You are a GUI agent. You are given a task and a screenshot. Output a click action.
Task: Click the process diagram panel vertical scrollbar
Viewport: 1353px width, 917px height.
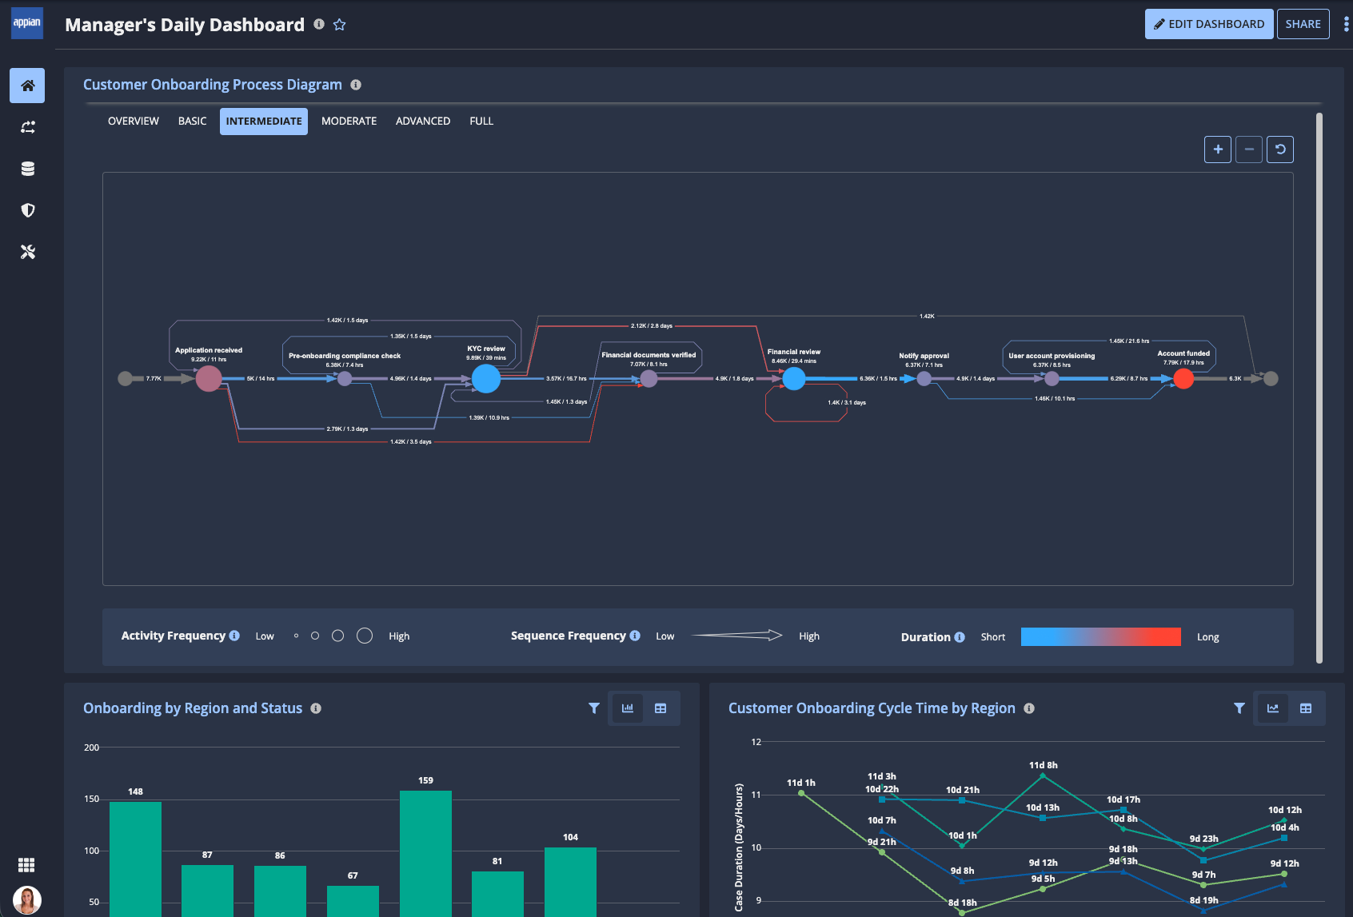click(1319, 388)
